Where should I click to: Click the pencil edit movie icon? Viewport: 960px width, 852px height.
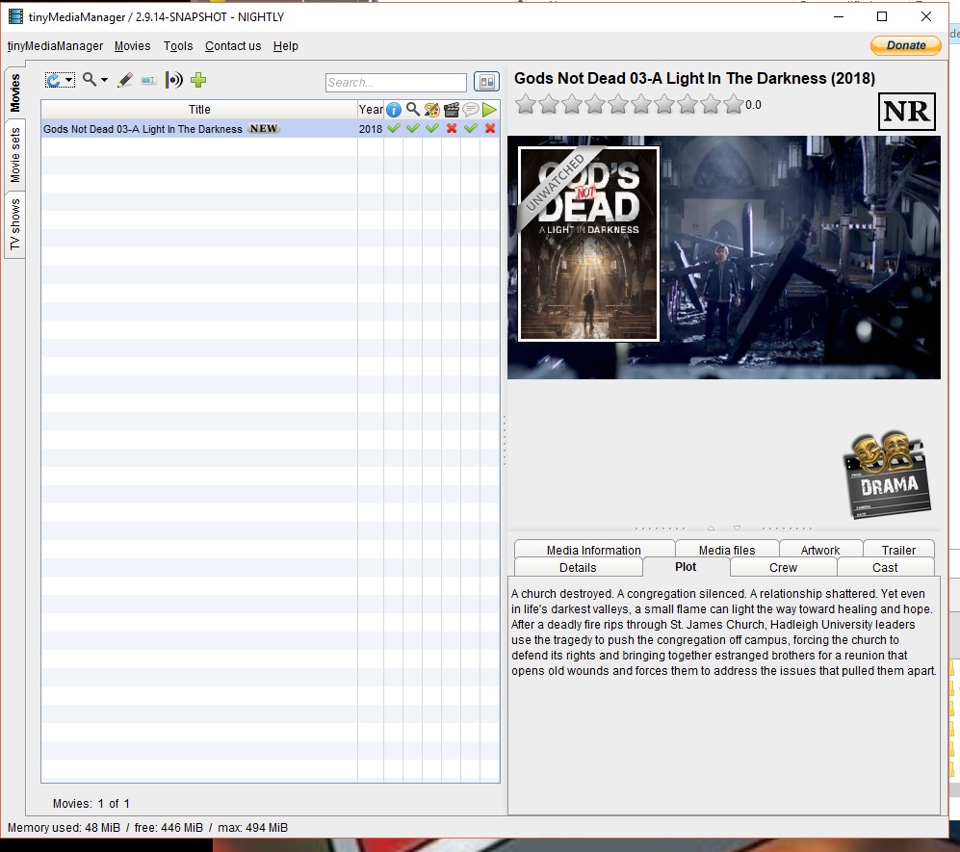(x=125, y=80)
